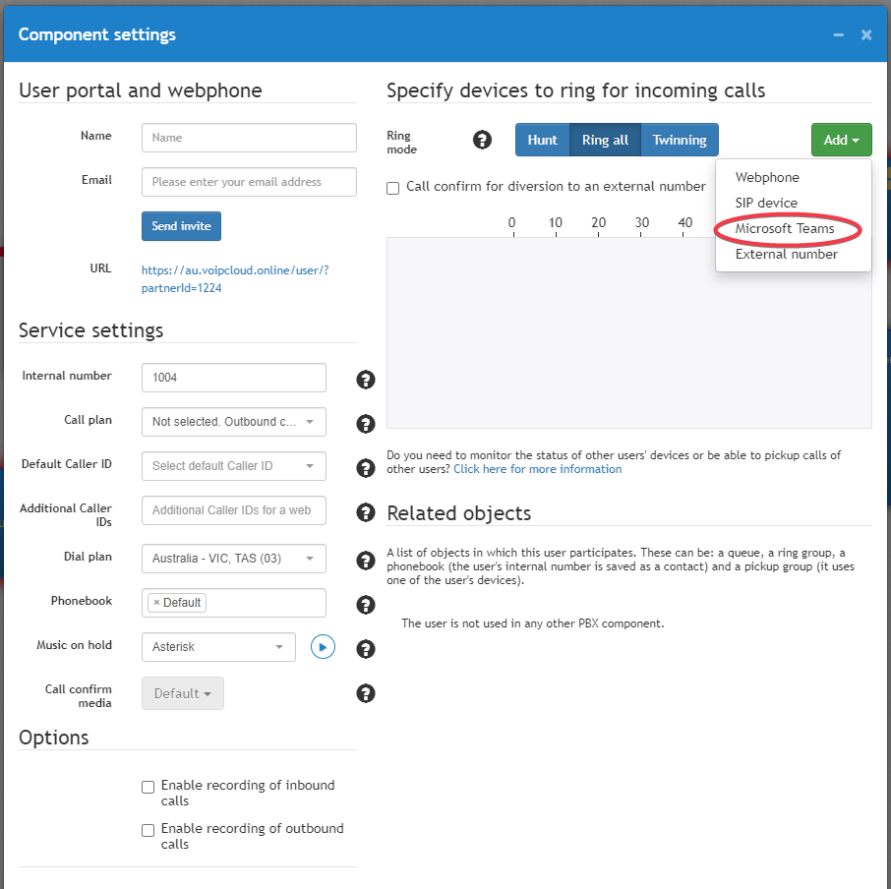Click the Call confirm media help icon

365,693
